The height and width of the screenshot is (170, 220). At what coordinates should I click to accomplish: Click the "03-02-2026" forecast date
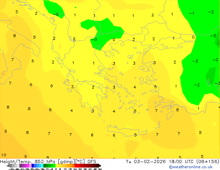150,162
